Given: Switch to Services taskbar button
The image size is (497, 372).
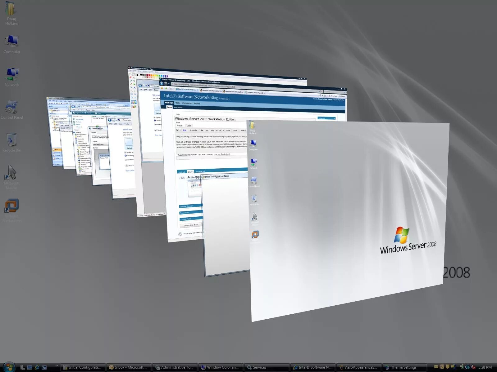Looking at the screenshot, I should coord(267,367).
